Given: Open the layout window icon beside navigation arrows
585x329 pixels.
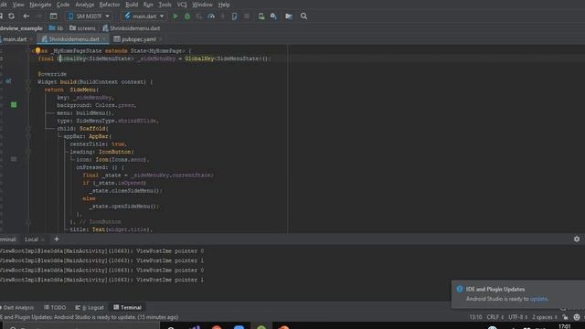Looking at the screenshot, I should [53, 16].
